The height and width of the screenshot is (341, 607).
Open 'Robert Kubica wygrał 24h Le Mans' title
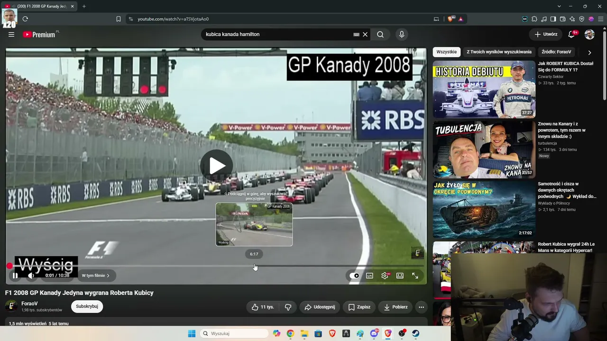[x=566, y=247]
